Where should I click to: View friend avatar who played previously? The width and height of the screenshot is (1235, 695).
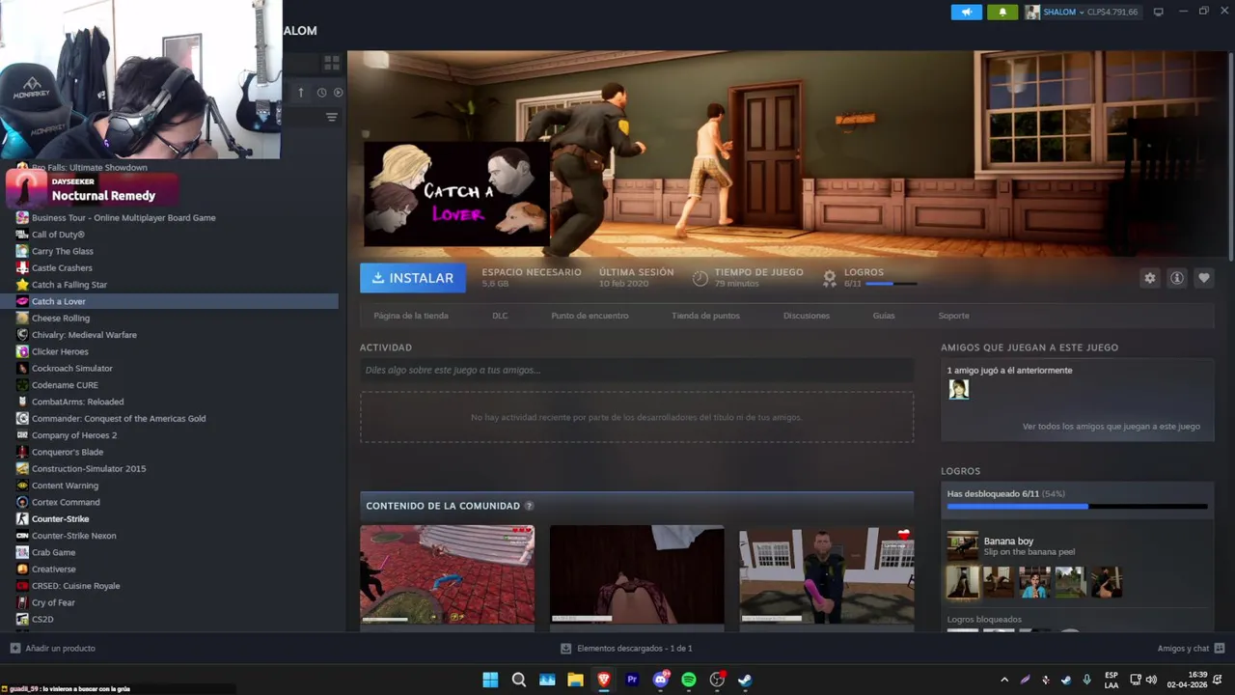(959, 389)
